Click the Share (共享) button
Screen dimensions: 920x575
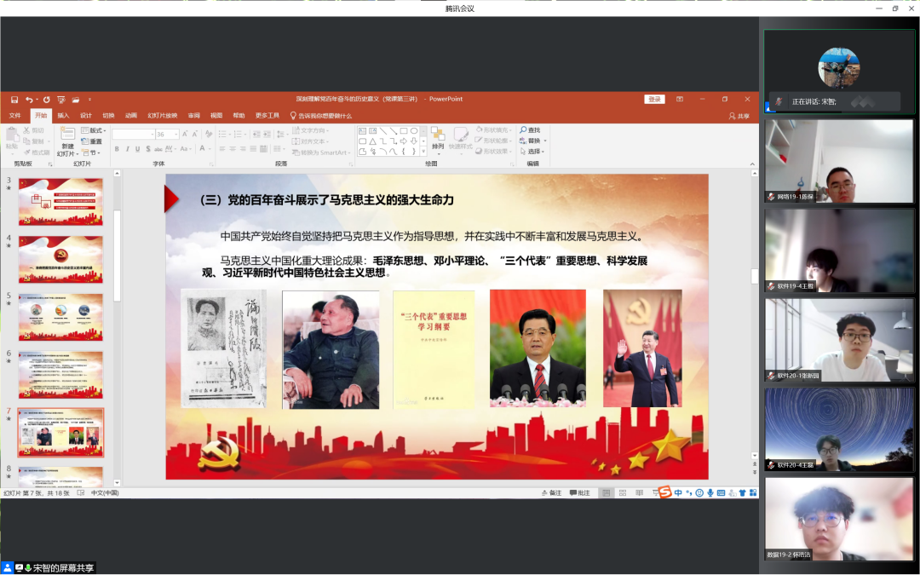click(739, 116)
